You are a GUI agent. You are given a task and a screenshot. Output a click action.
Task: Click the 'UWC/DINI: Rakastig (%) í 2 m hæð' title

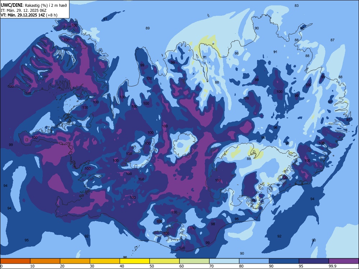34,5
